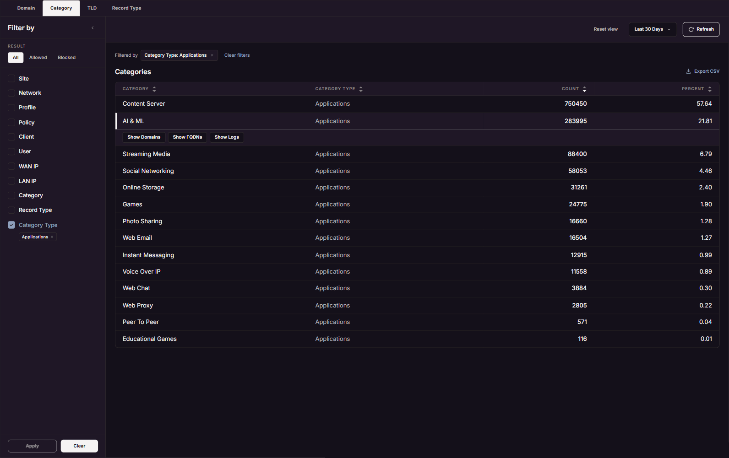Click the Clear button in sidebar

[79, 446]
